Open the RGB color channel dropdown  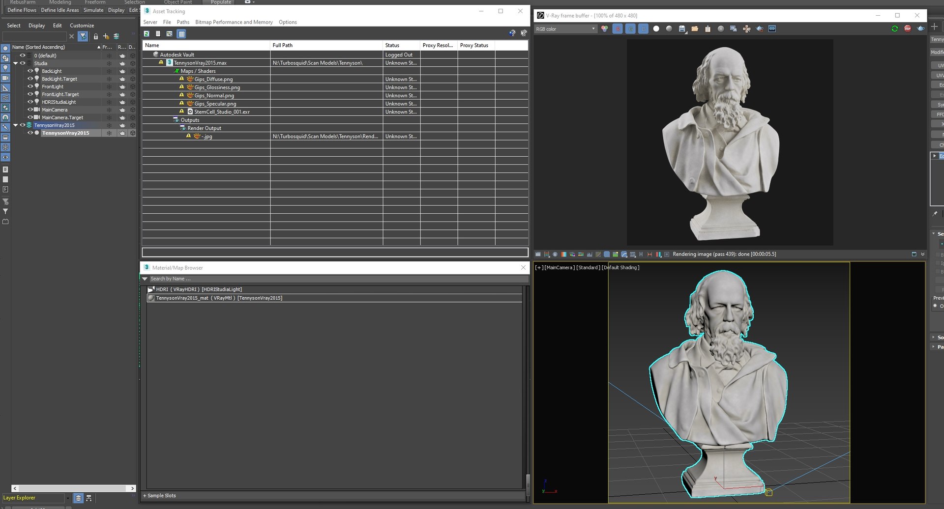(x=565, y=29)
